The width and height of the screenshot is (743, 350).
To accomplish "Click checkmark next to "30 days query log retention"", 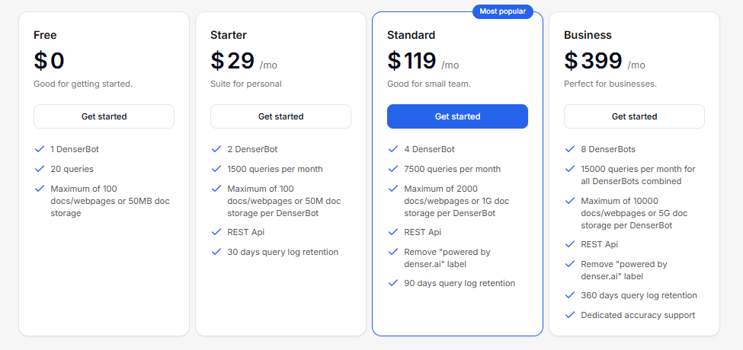I will coord(216,252).
